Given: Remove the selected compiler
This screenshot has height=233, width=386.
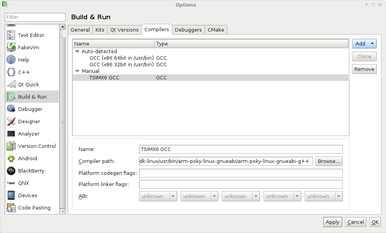Looking at the screenshot, I should point(364,69).
